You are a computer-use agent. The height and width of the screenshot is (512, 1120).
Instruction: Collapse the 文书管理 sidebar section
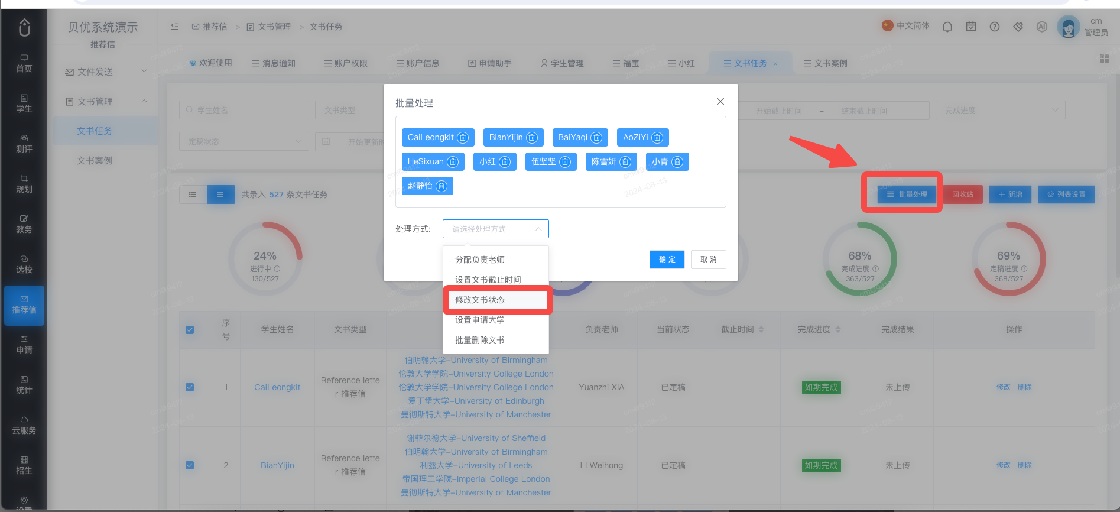pyautogui.click(x=106, y=102)
